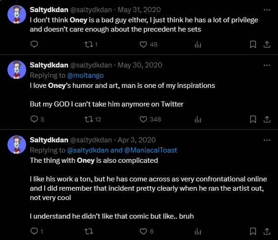The image size is (278, 240).
Task: Share the May 31 tweet
Action: coord(267,44)
